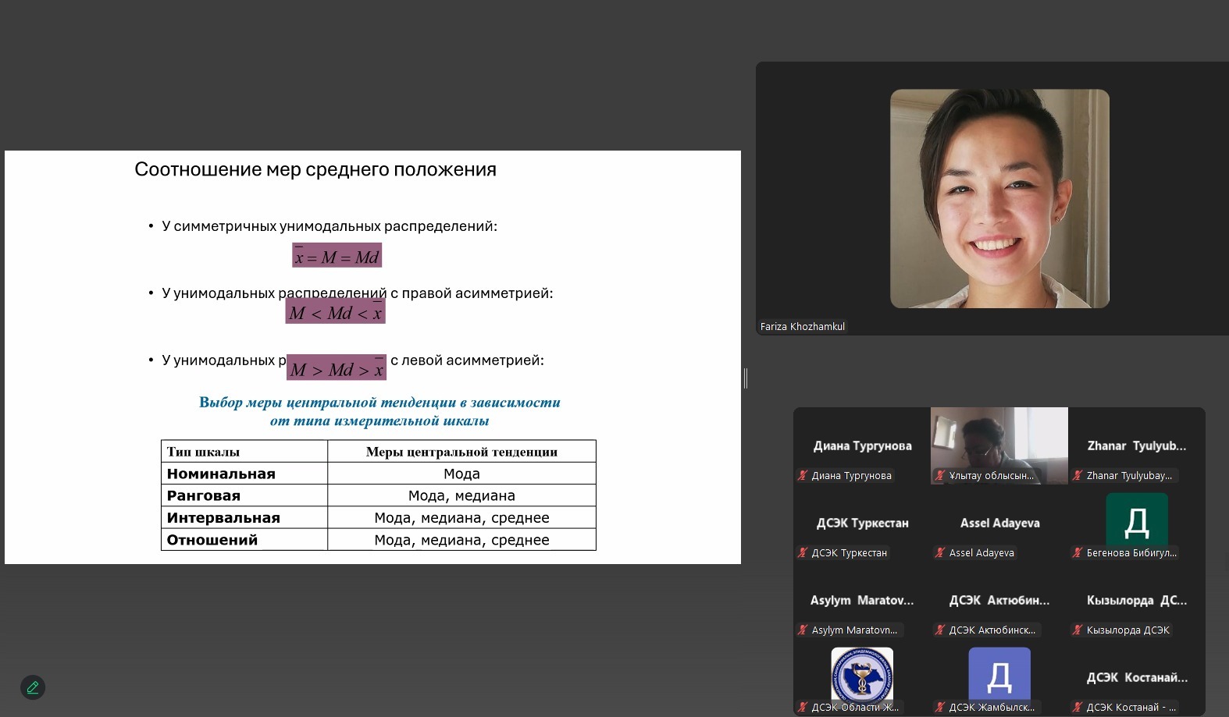Click the divider handle beside shared slide

click(746, 378)
